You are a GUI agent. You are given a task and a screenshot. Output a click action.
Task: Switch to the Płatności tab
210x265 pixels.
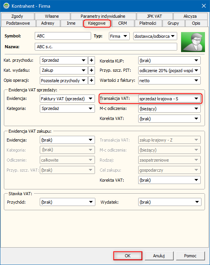(148, 23)
